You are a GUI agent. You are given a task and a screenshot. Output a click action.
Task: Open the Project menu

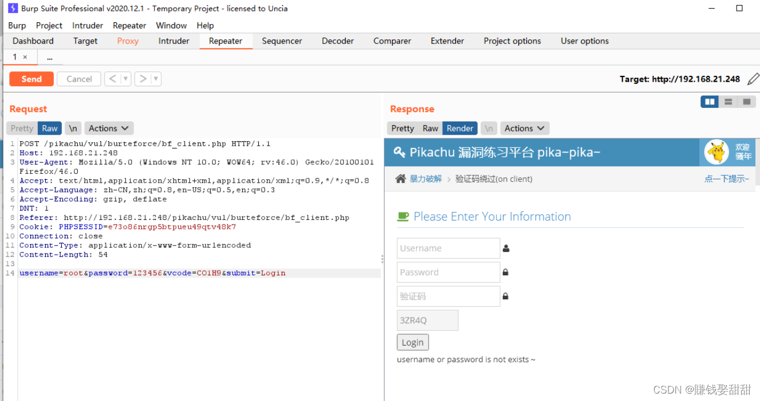(49, 25)
